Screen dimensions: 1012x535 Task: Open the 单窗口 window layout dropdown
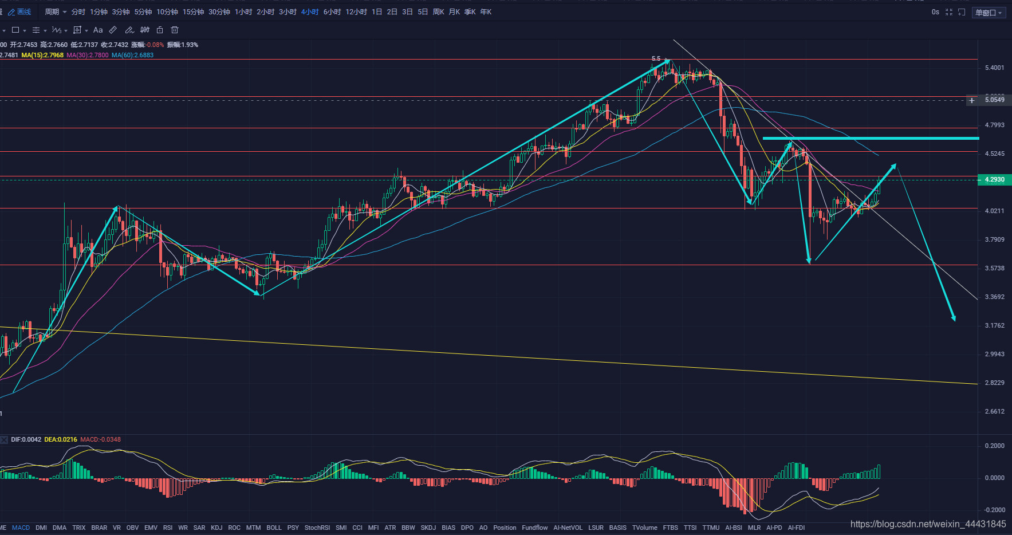coord(989,13)
